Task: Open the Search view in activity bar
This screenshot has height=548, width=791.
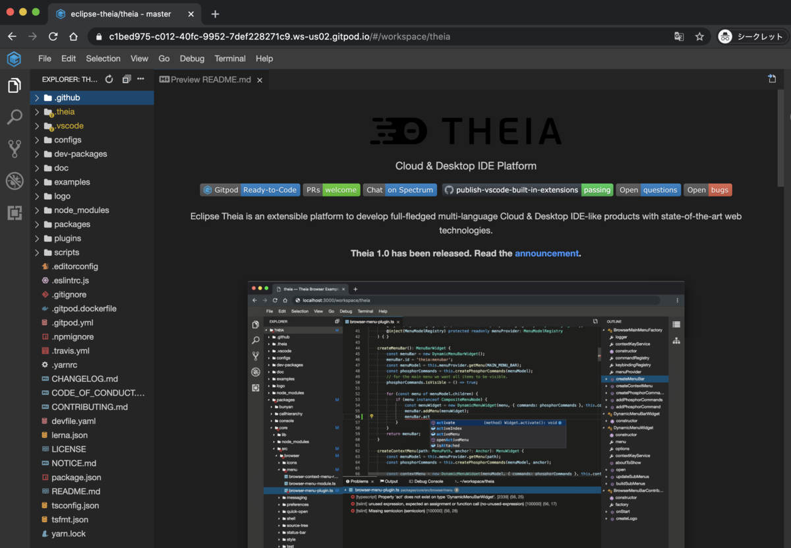Action: click(15, 117)
